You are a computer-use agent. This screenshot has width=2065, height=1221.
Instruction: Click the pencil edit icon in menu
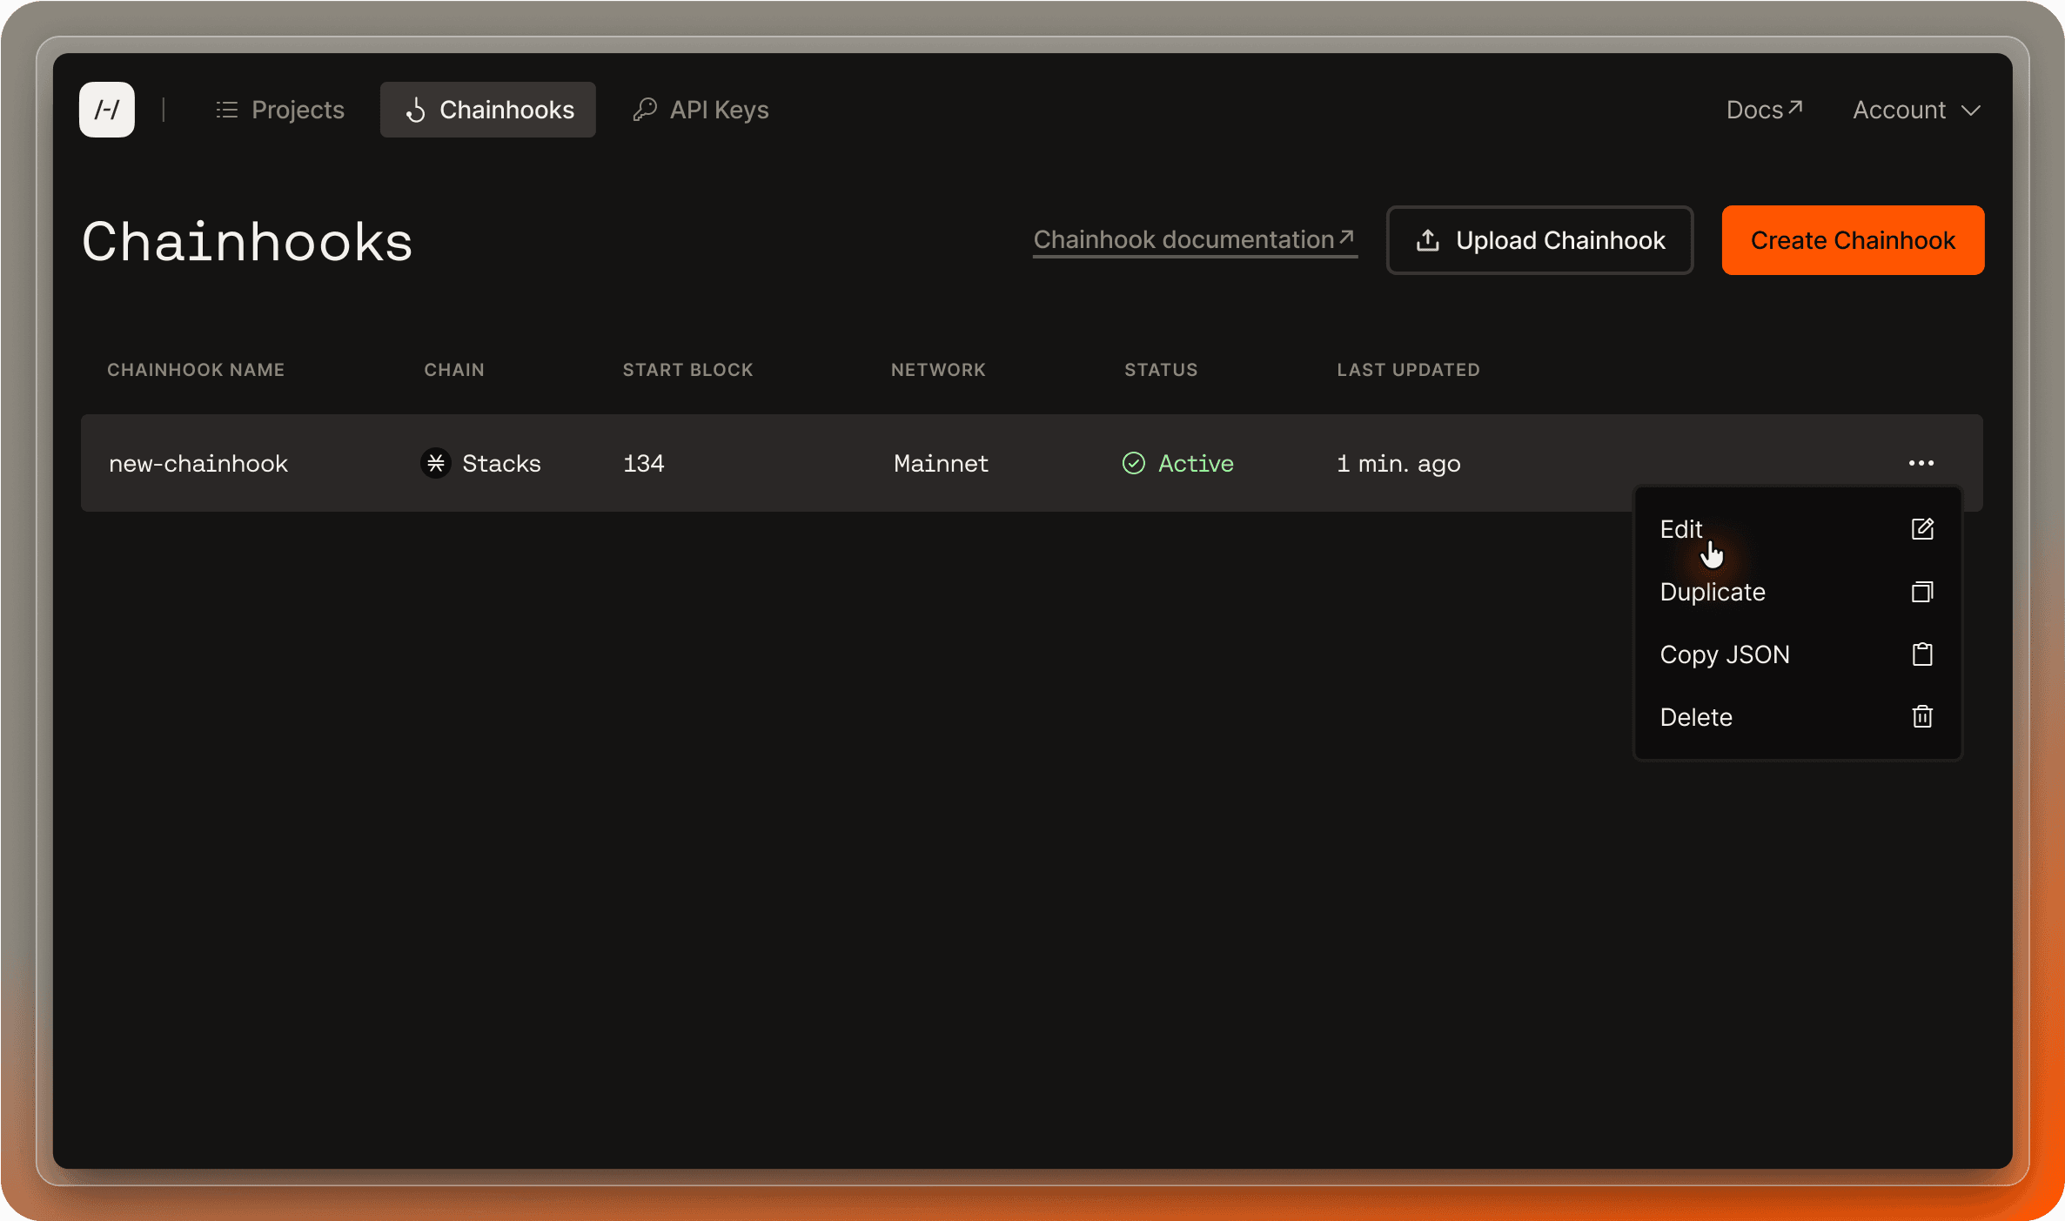[1922, 529]
